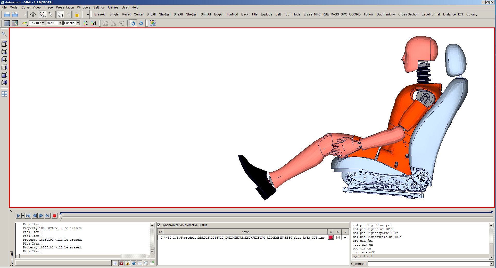This screenshot has height=268, width=496.
Task: Open the contour plane dropdown icon
Action: (x=25, y=23)
